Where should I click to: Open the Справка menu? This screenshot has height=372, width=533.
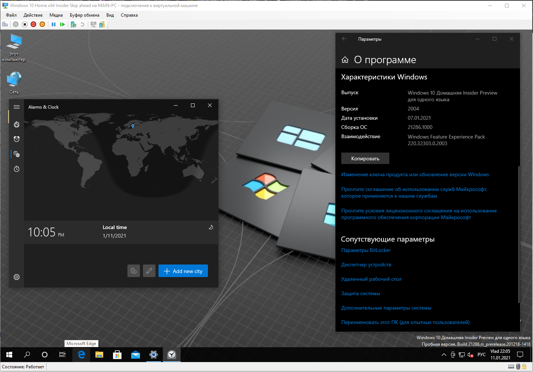tap(129, 15)
